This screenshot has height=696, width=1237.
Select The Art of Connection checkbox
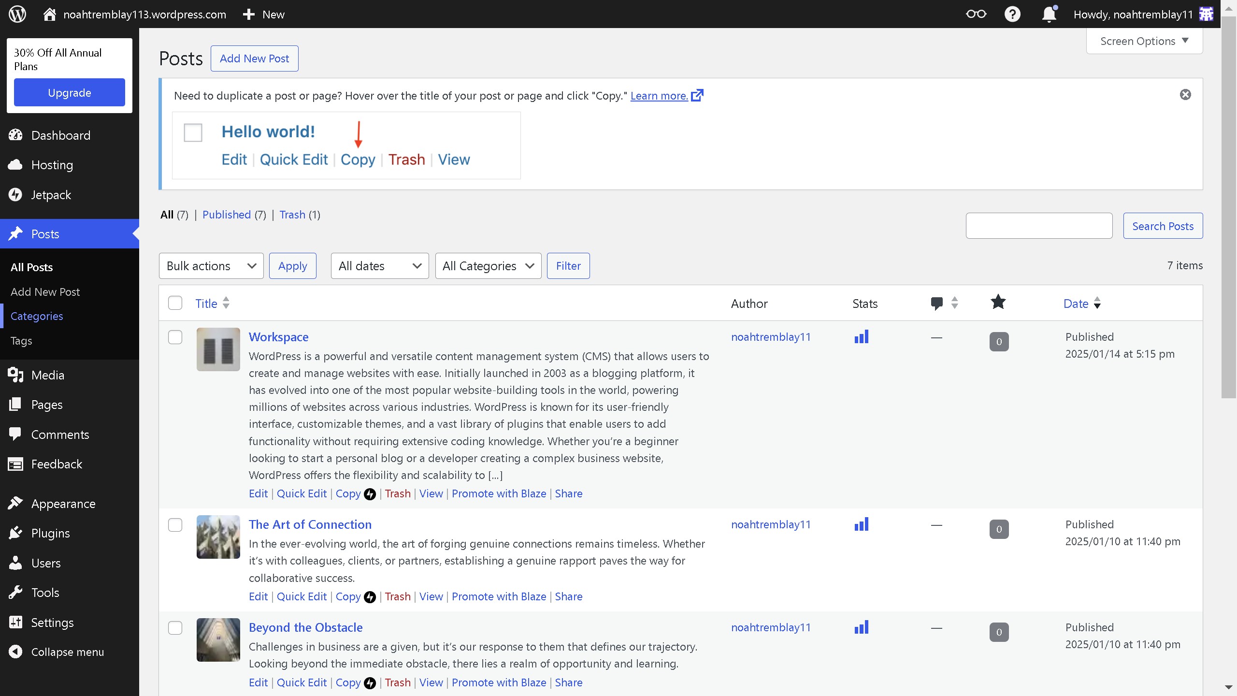(175, 524)
